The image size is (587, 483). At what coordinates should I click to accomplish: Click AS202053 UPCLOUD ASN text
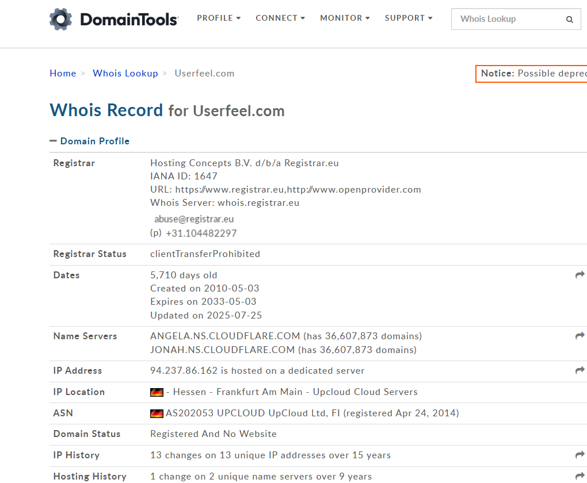click(x=215, y=413)
